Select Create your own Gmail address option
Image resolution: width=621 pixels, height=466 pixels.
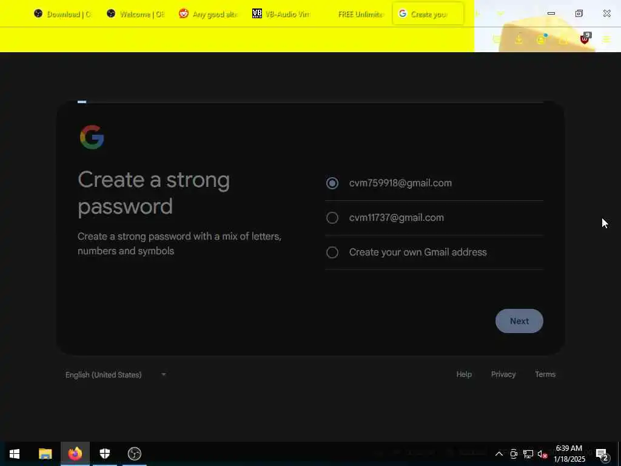(332, 252)
